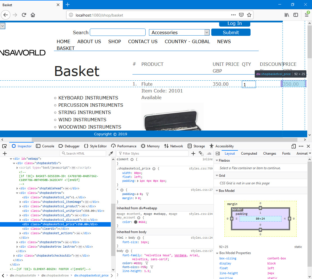Expand the shopbasketcheckoutdiv node
This screenshot has height=279, width=312.
tap(14, 256)
